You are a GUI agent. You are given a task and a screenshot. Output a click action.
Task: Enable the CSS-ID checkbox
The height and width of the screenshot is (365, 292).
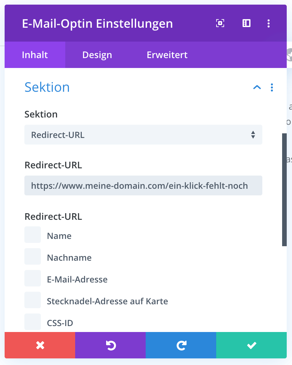tap(33, 322)
